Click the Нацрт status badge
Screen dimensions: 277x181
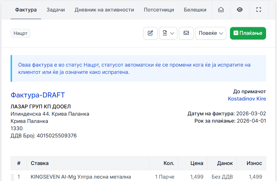point(21,33)
